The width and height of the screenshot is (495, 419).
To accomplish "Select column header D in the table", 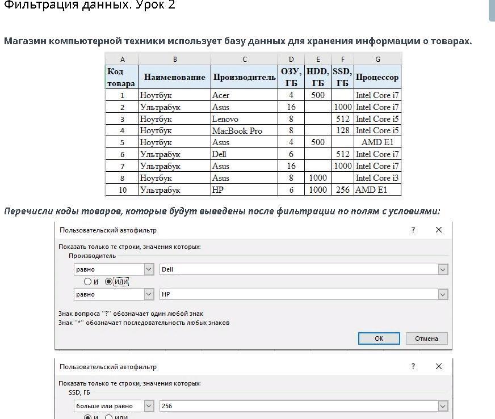I will pos(291,59).
